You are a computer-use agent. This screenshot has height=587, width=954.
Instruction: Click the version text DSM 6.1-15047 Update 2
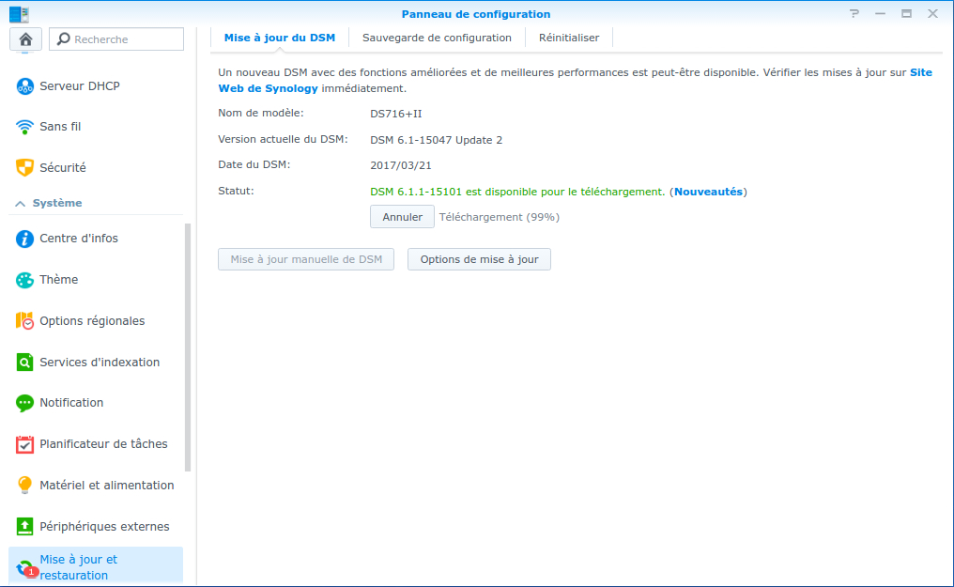437,140
